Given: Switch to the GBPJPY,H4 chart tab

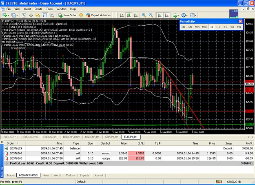Looking at the screenshot, I should point(111,137).
